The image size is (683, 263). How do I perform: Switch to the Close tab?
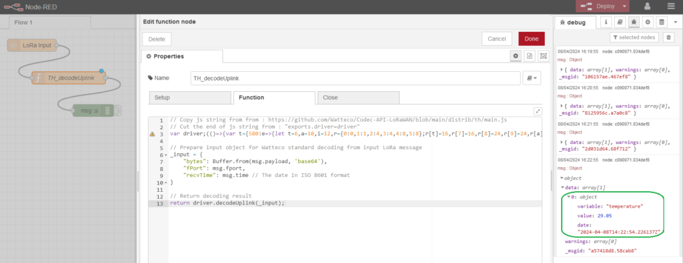pos(358,97)
